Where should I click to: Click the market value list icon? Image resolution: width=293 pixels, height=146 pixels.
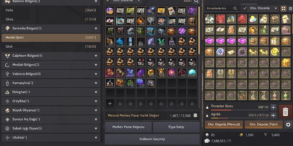[x=195, y=115]
